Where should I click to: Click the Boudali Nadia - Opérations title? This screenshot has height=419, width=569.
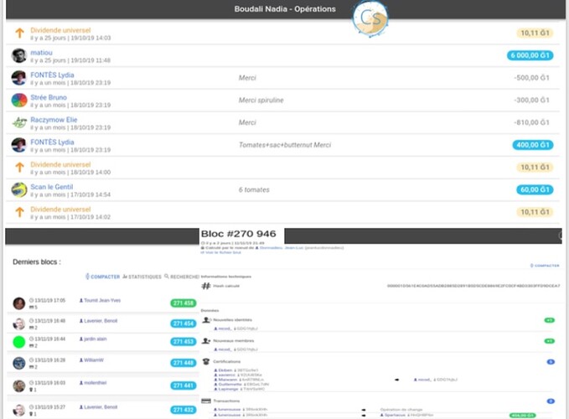[285, 9]
